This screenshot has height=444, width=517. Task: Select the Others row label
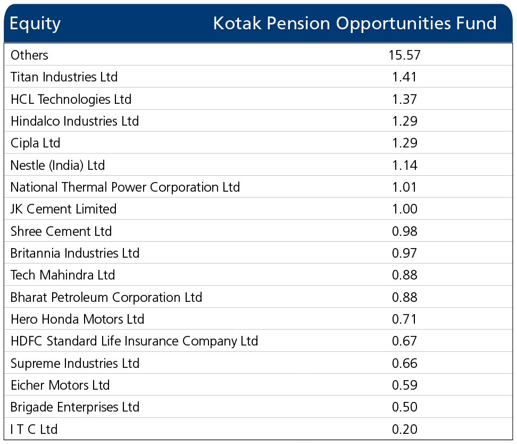click(x=29, y=55)
